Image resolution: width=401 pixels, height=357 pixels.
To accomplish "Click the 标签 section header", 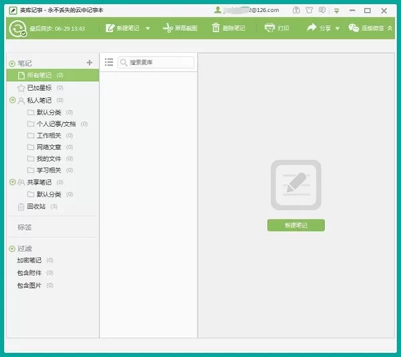I will point(25,228).
